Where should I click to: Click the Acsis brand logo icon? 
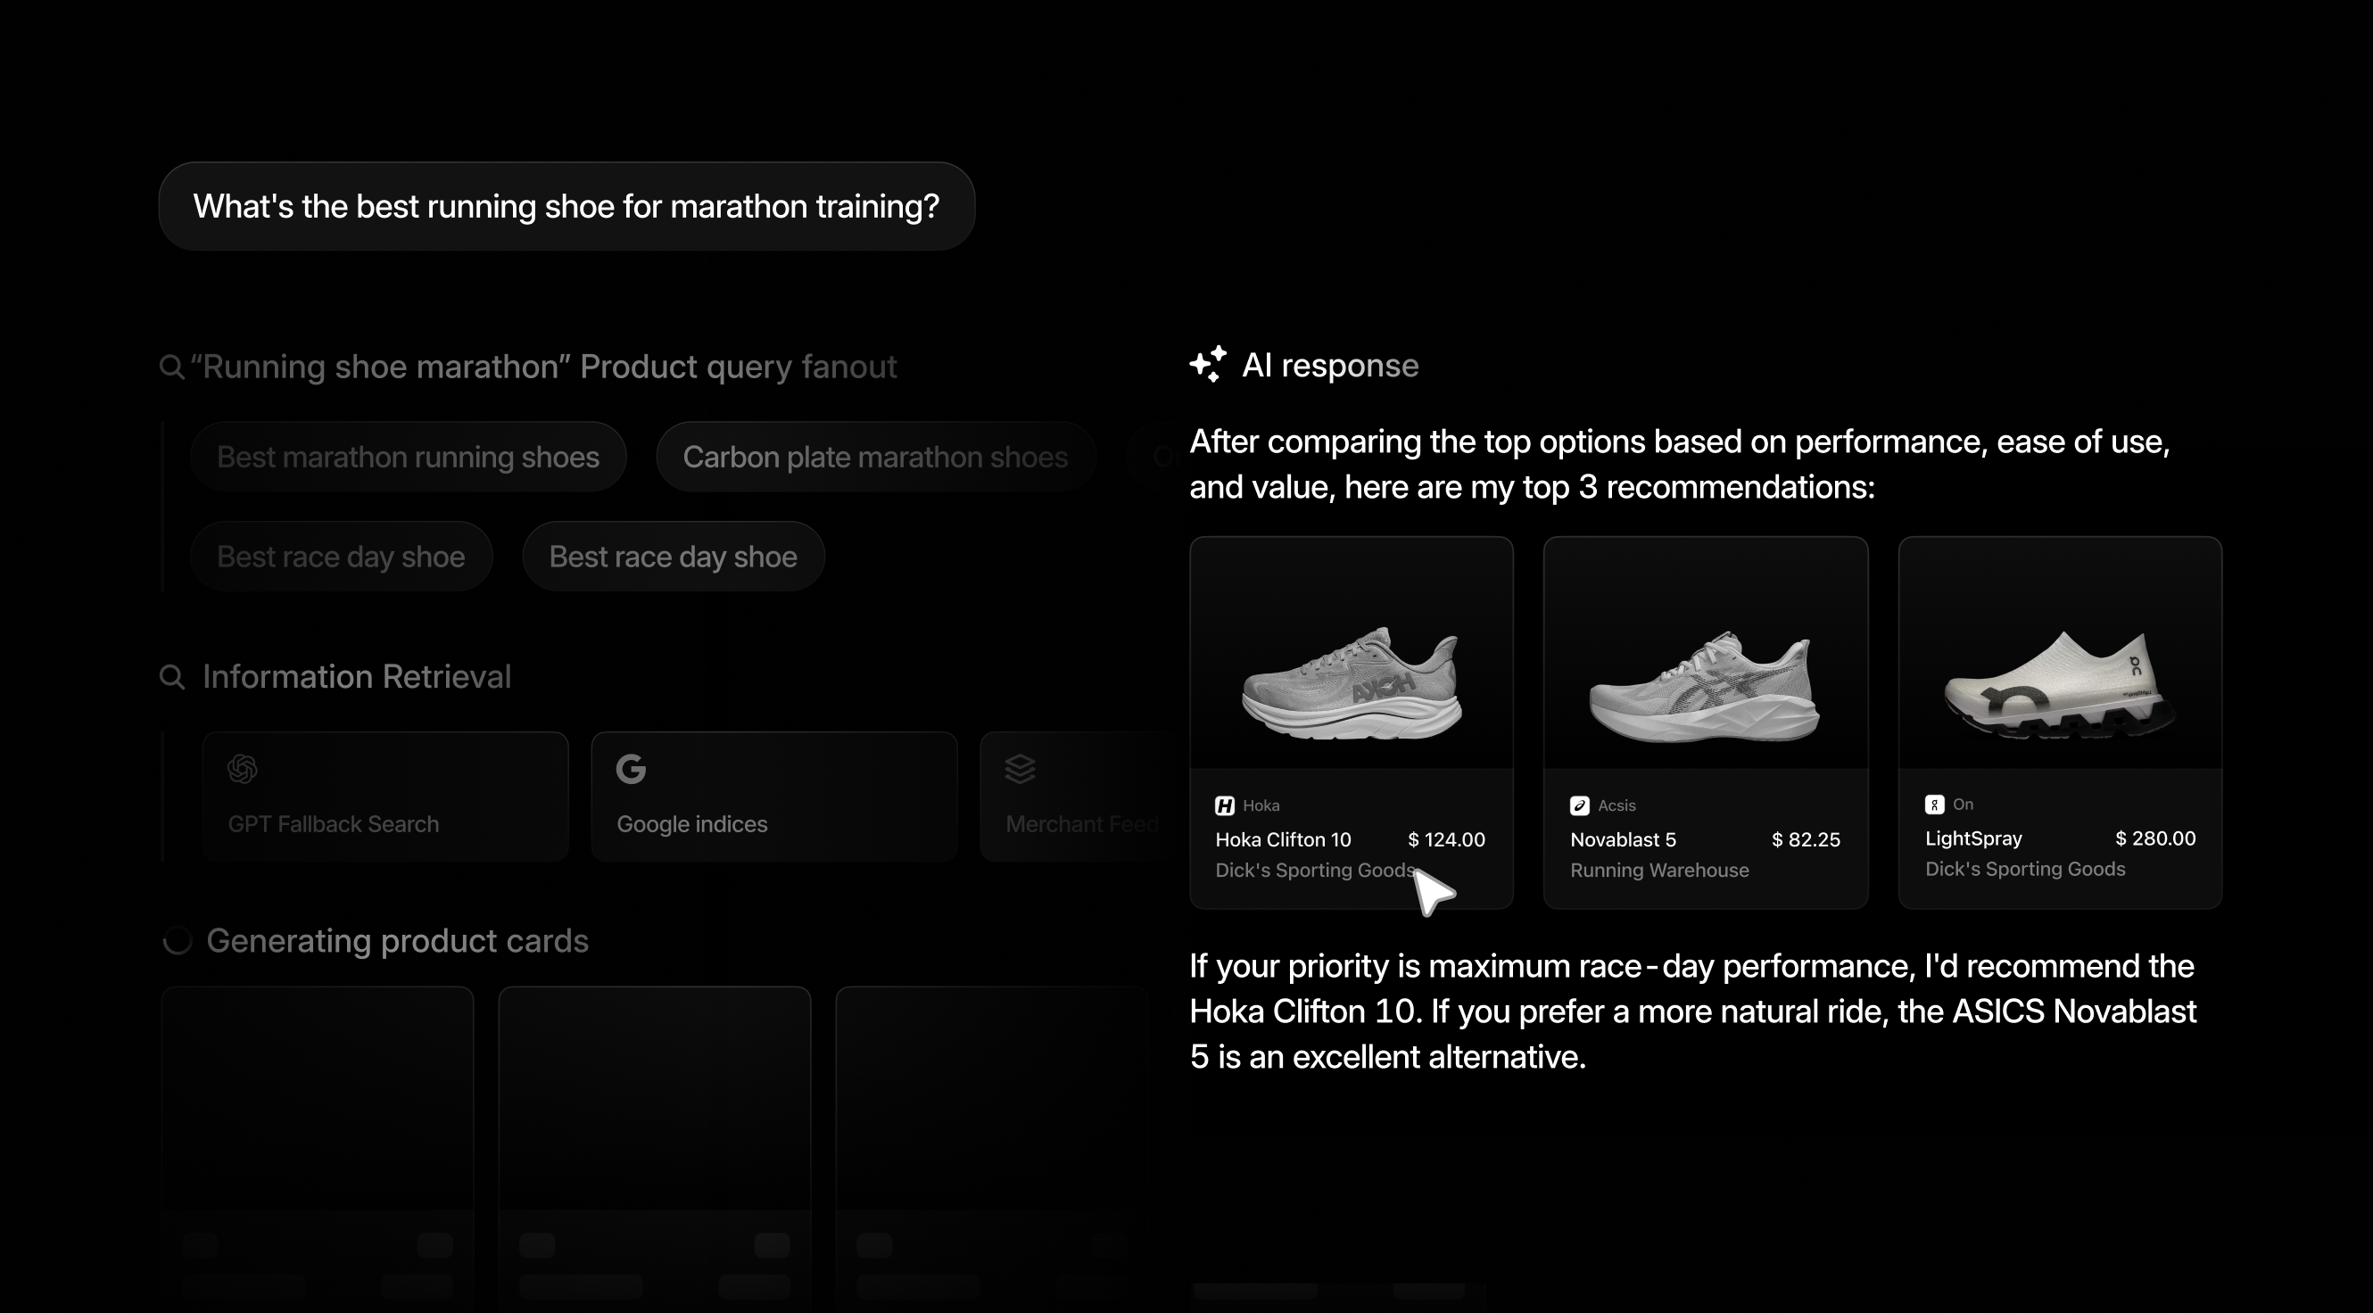[1580, 806]
